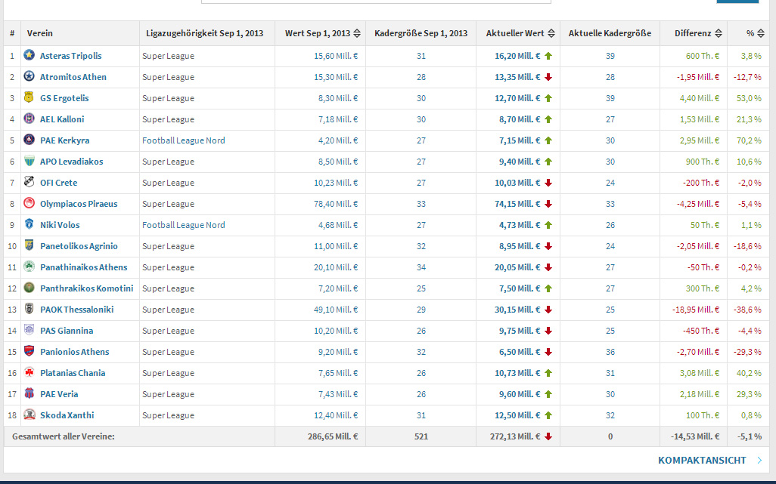Click the PAOK Thessaloniki club crest icon
This screenshot has height=484, width=776.
tap(29, 309)
